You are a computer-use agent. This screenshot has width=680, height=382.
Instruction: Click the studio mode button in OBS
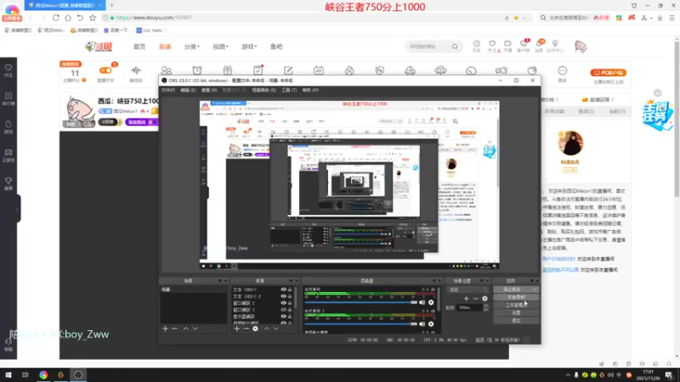pos(516,305)
